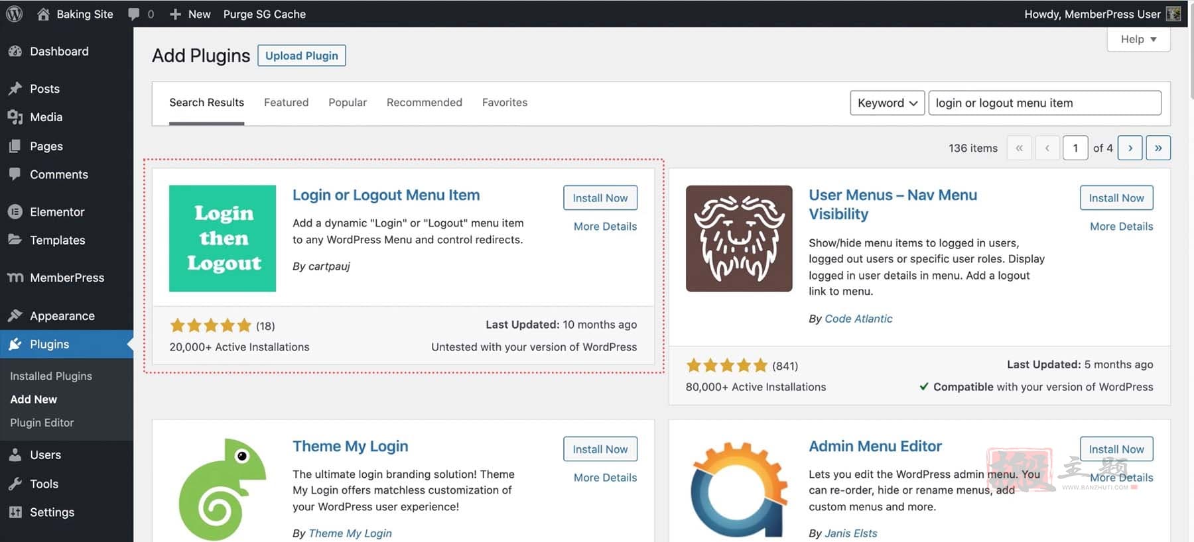View More Details for Theme My Login
This screenshot has height=542, width=1194.
tap(605, 478)
